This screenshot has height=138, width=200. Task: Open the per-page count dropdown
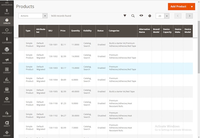tap(167, 16)
